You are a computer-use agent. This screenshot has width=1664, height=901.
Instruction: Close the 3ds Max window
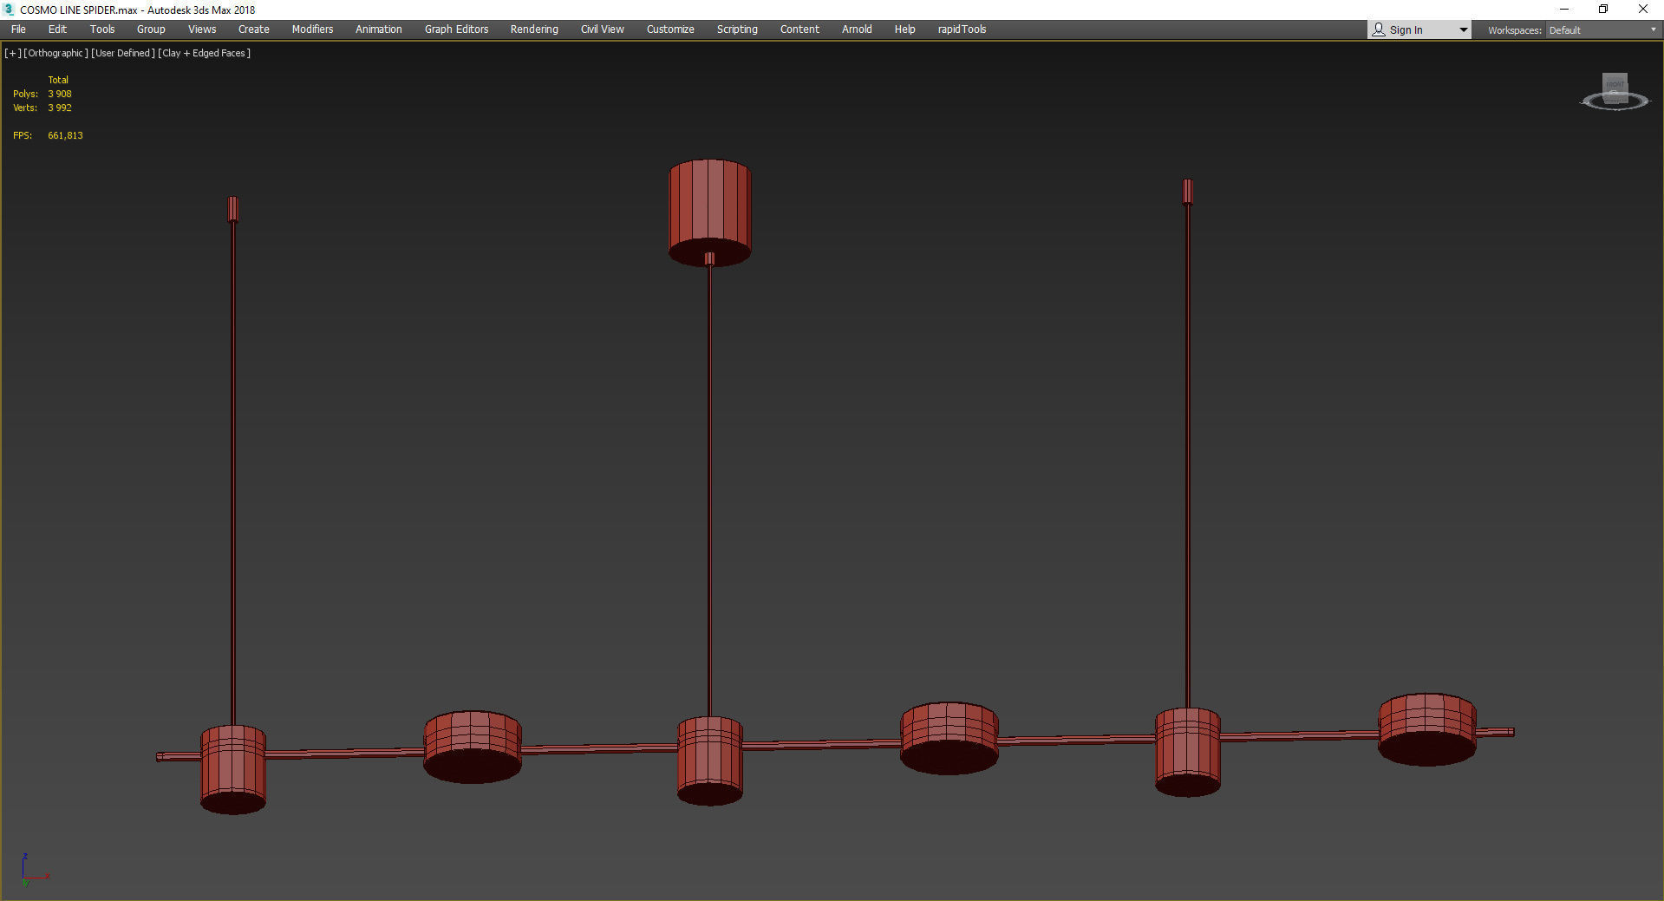1643,10
